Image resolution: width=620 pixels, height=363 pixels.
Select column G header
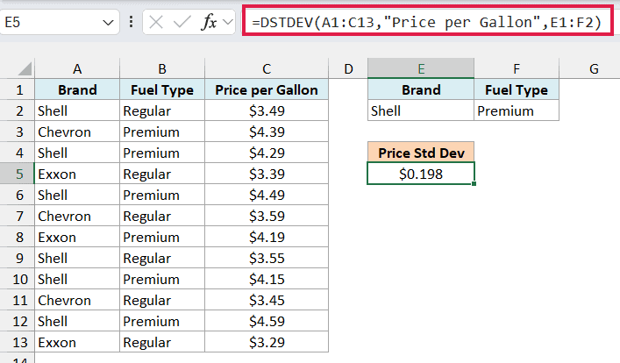(x=593, y=68)
